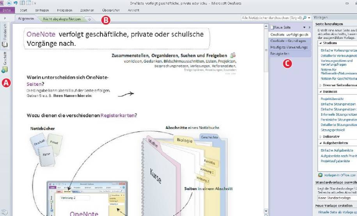Screen dimensions: 357x216
Task: Choose the first Einfache Sitzungsnotizen template
Action: (338, 104)
